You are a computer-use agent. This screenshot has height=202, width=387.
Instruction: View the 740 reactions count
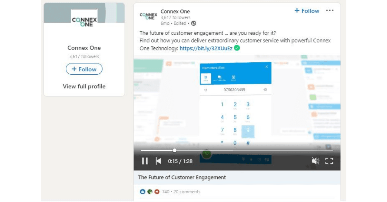[x=165, y=192]
